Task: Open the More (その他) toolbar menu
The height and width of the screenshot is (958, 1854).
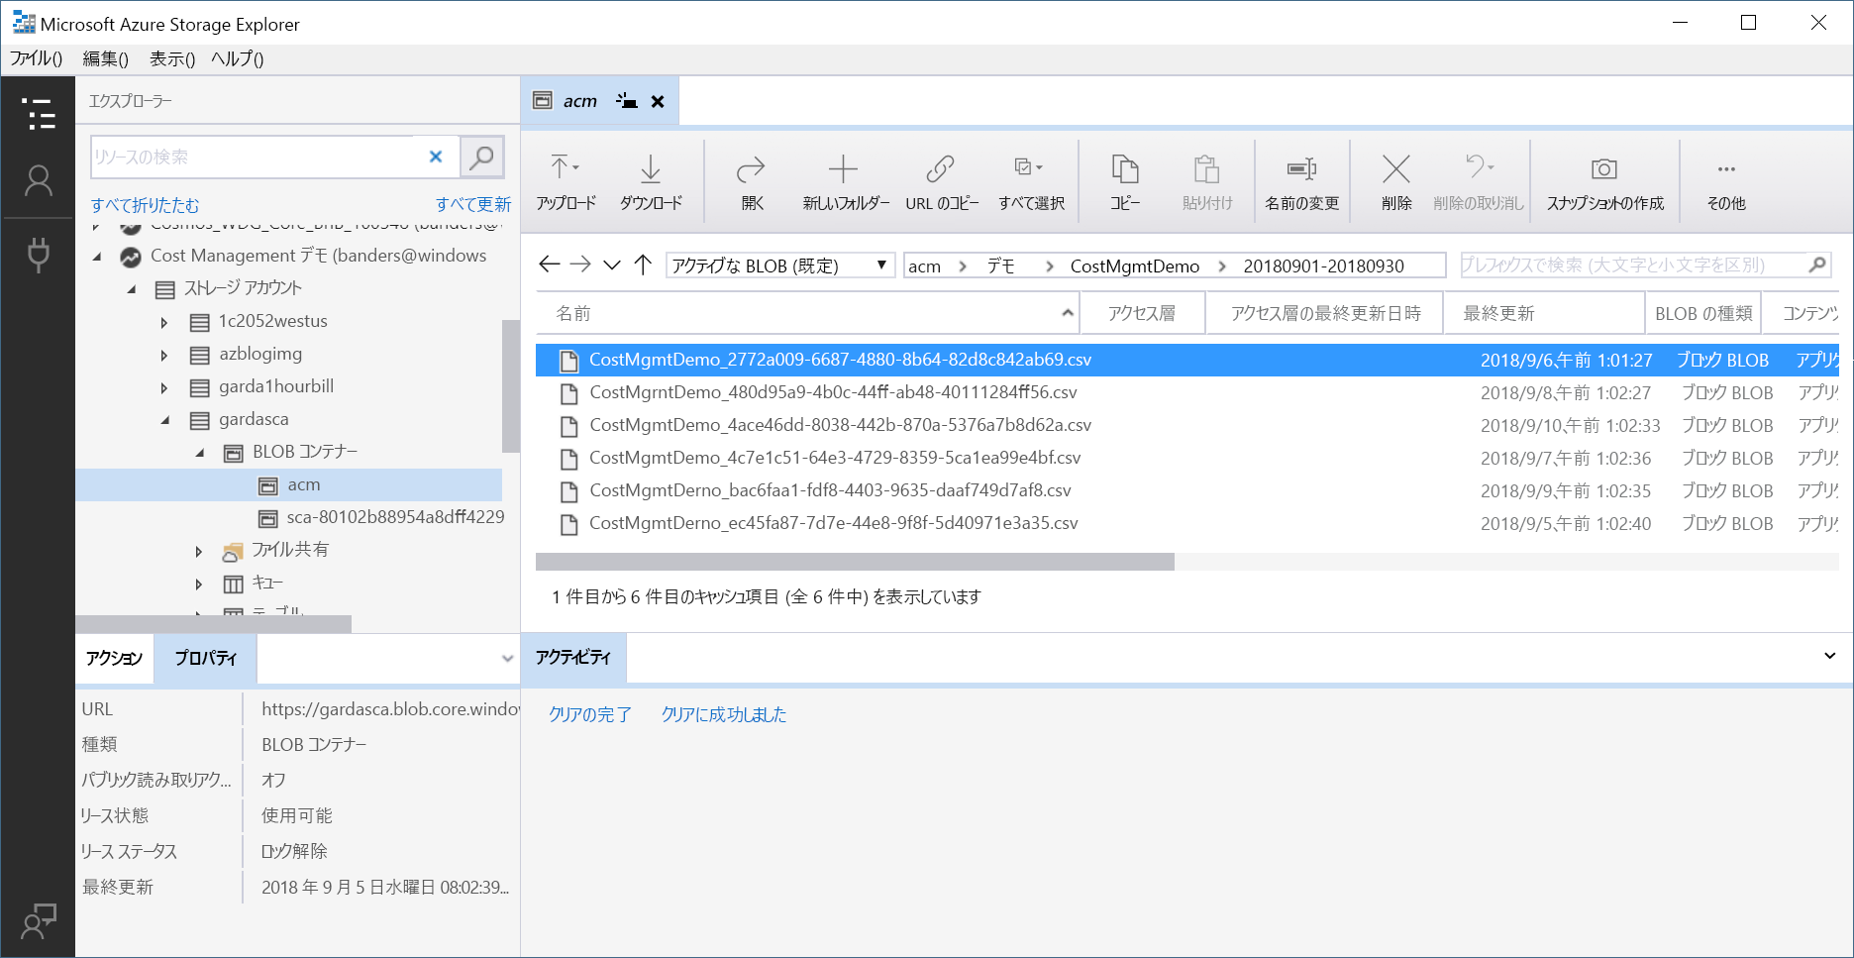Action: (x=1726, y=182)
